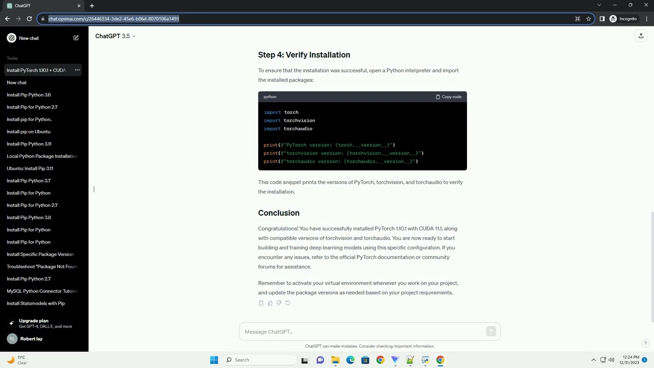The image size is (654, 368).
Task: Show hidden system tray icons
Action: pos(593,360)
